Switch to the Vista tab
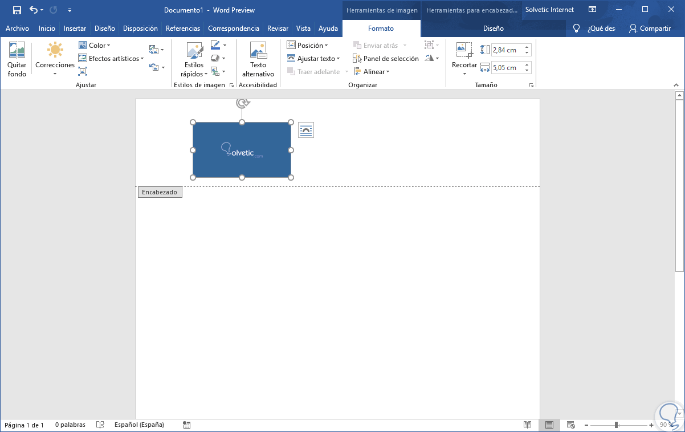The image size is (685, 432). coord(304,28)
